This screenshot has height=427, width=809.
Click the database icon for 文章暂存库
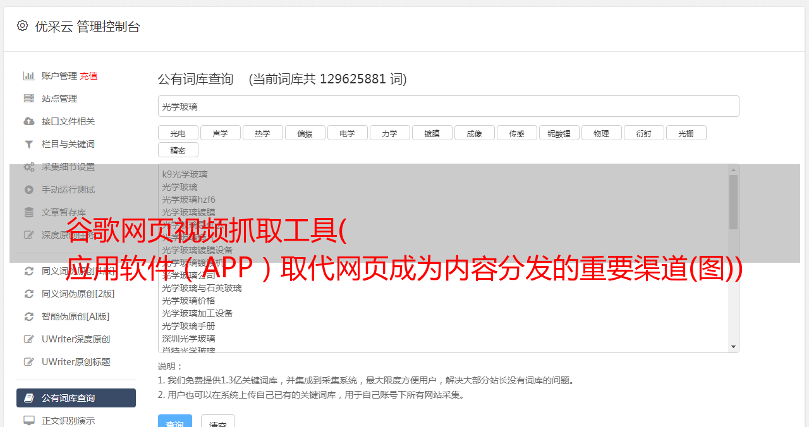click(28, 212)
